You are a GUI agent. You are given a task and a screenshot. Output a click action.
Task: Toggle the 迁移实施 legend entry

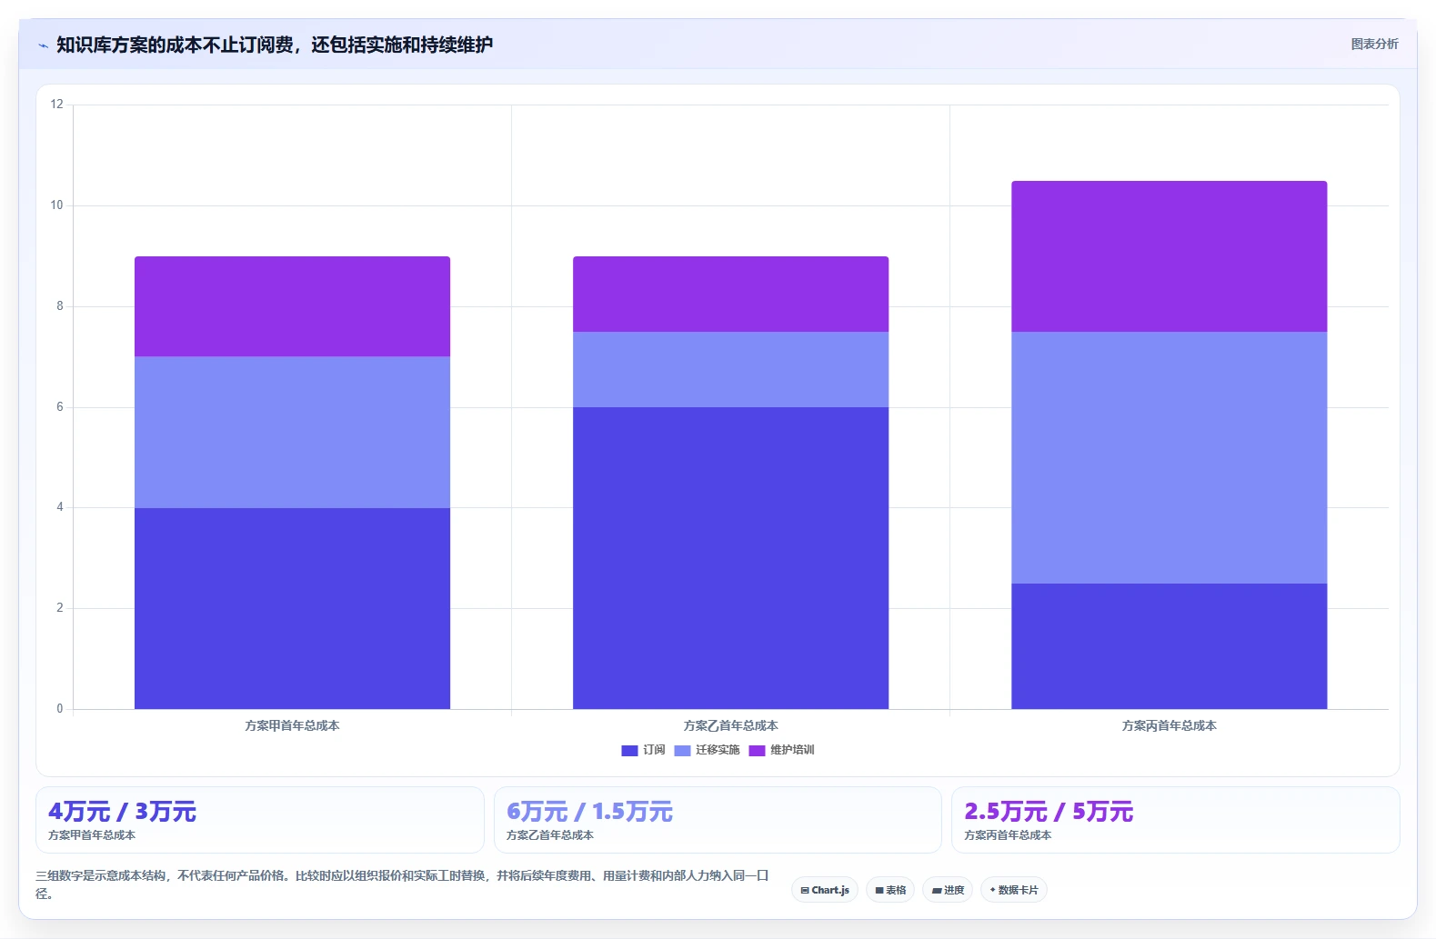pos(707,750)
